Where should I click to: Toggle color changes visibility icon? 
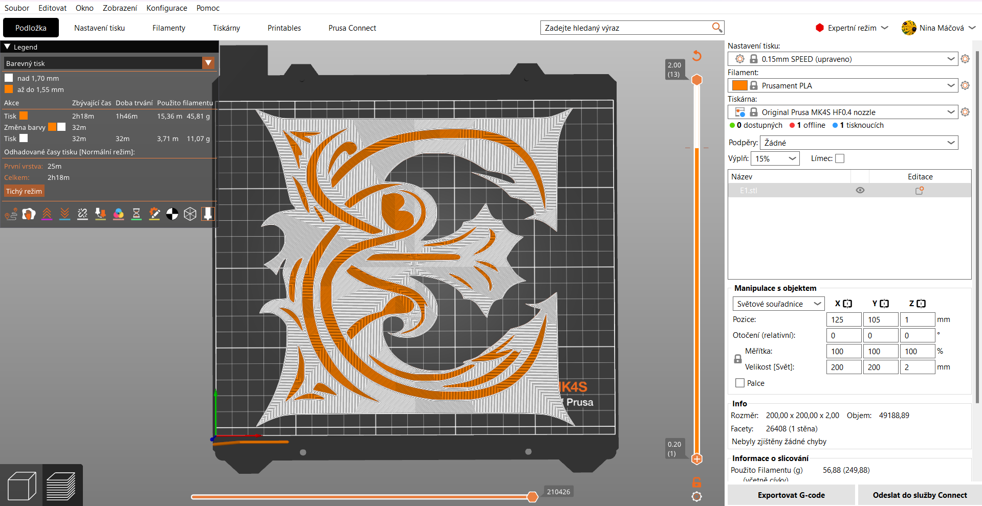119,214
